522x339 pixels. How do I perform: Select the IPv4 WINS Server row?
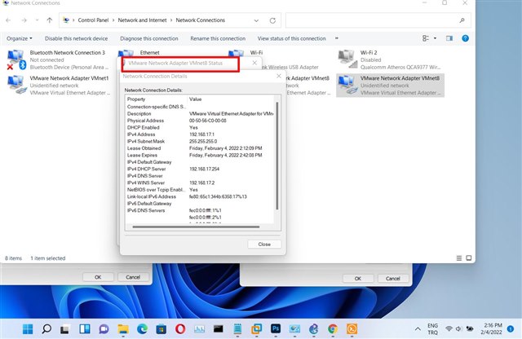[200, 183]
